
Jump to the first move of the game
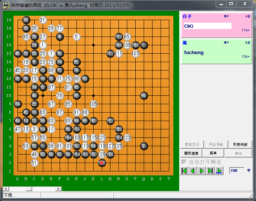coord(184,171)
